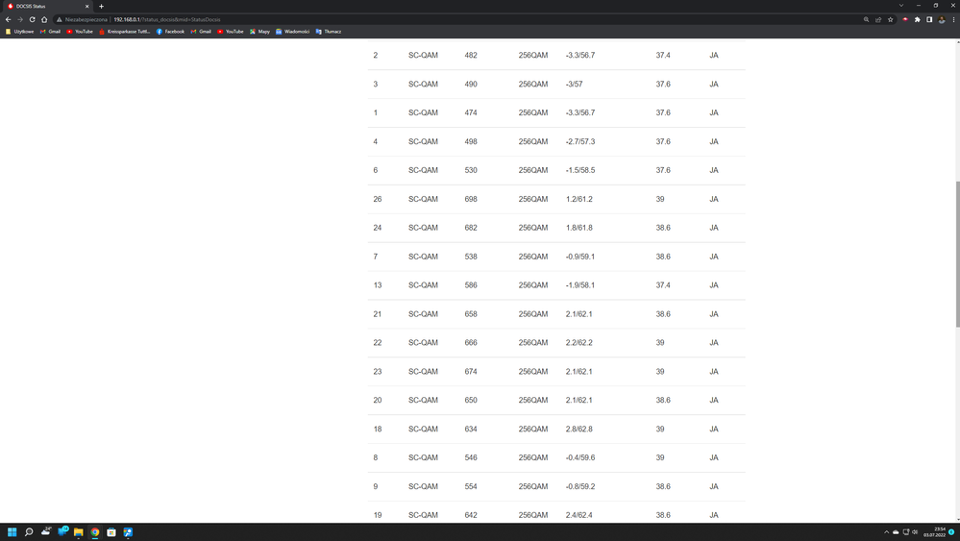Viewport: 960px width, 541px height.
Task: Click the power value 1.8/61.8
Action: tap(579, 228)
